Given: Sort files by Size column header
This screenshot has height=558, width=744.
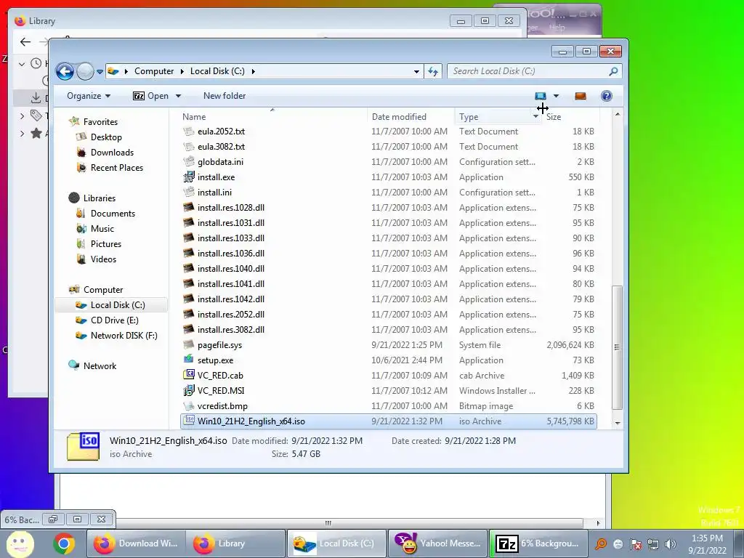Looking at the screenshot, I should click(x=571, y=117).
